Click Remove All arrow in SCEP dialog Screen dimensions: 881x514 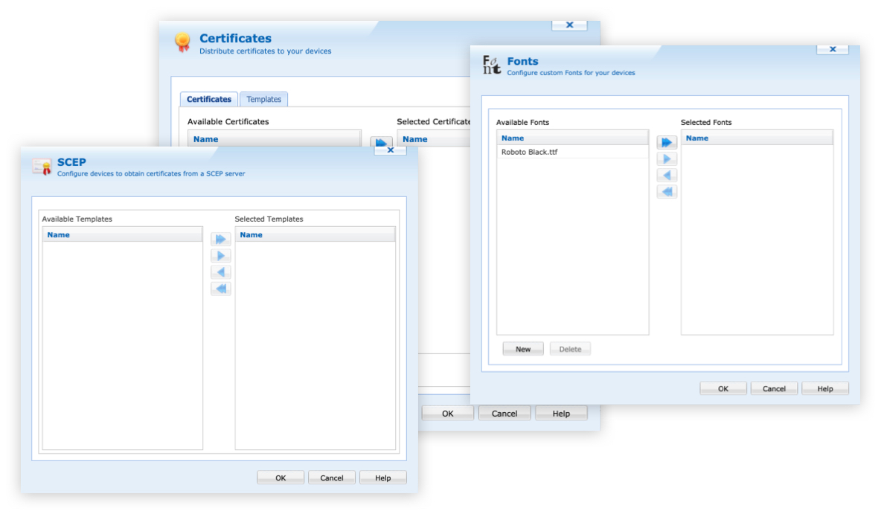pyautogui.click(x=220, y=289)
